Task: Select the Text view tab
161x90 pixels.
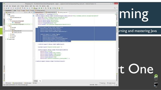Action: click(40, 81)
